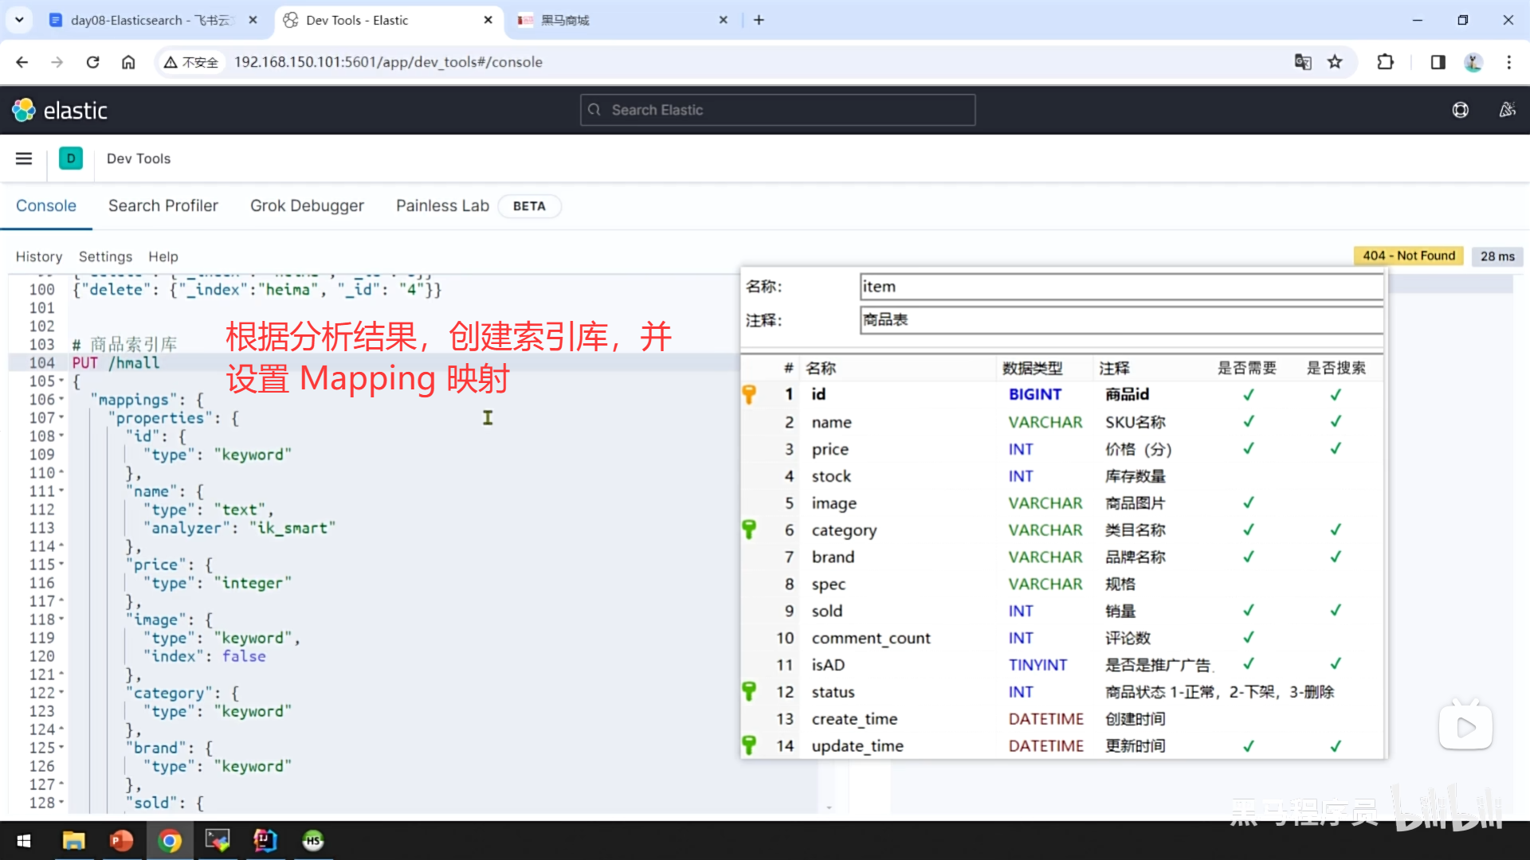Toggle the search checkmark for id row

coord(1336,394)
